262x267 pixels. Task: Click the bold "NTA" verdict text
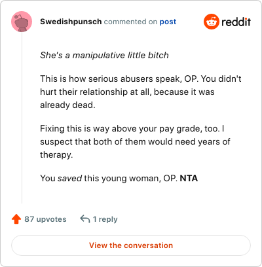pos(189,178)
